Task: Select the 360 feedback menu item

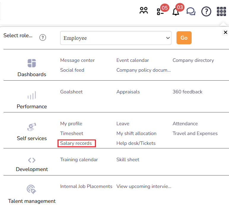Action: pos(187,92)
